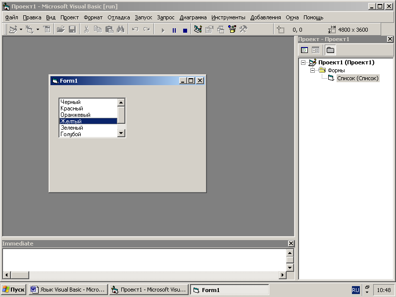This screenshot has width=396, height=297.
Task: Click the Add Form toolbar icon
Action: (x=30, y=30)
